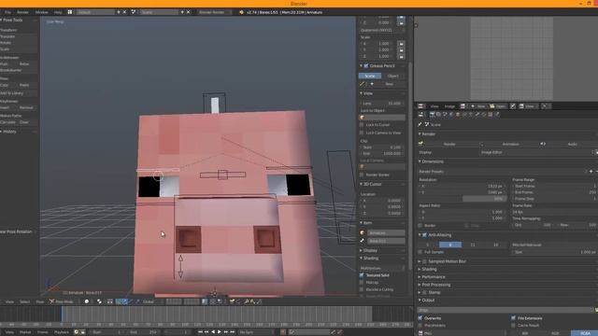This screenshot has width=598, height=336.
Task: Open the Render properties tab icon
Action: (432, 114)
